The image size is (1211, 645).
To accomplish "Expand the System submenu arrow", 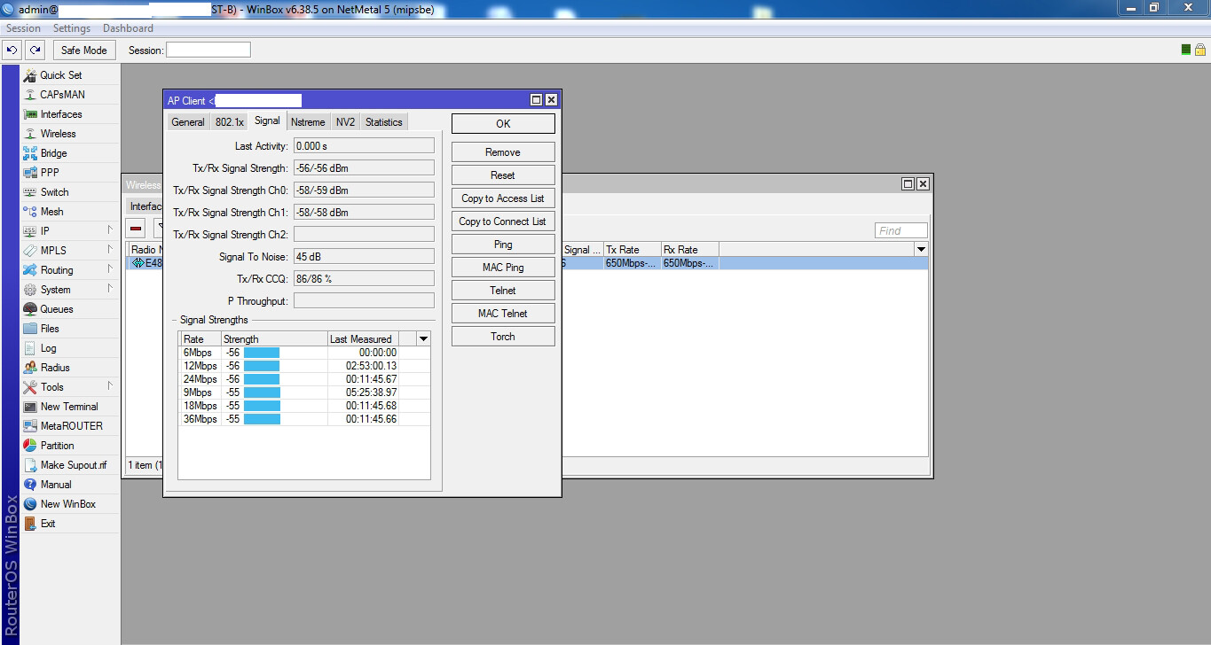I will point(110,289).
